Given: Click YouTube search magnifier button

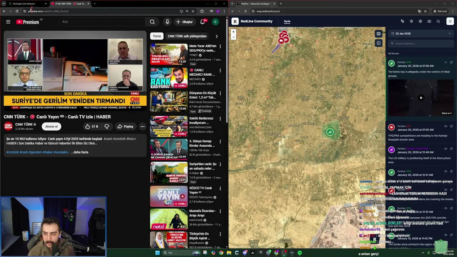Looking at the screenshot, I should (152, 22).
